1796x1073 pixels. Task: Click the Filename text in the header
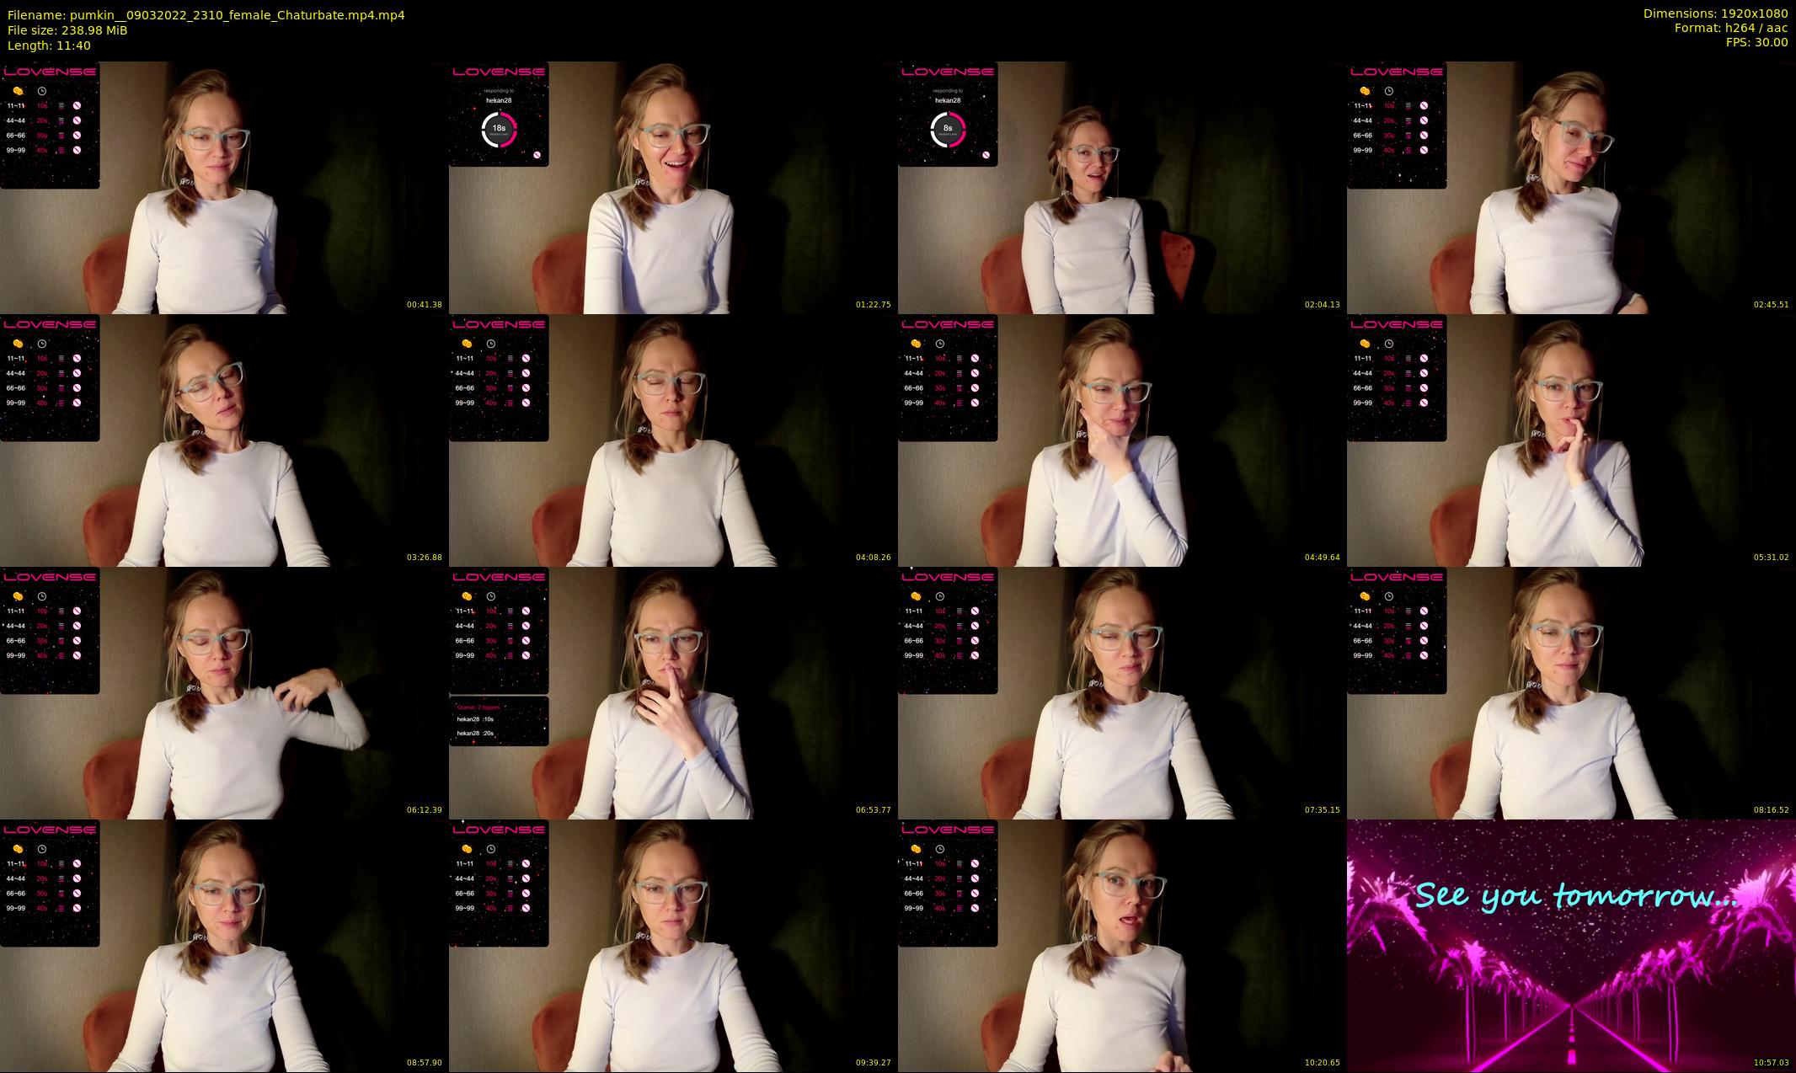206,14
